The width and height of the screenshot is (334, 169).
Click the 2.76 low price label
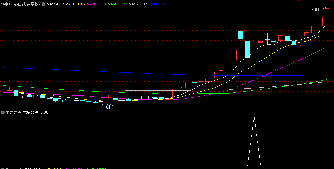(110, 104)
